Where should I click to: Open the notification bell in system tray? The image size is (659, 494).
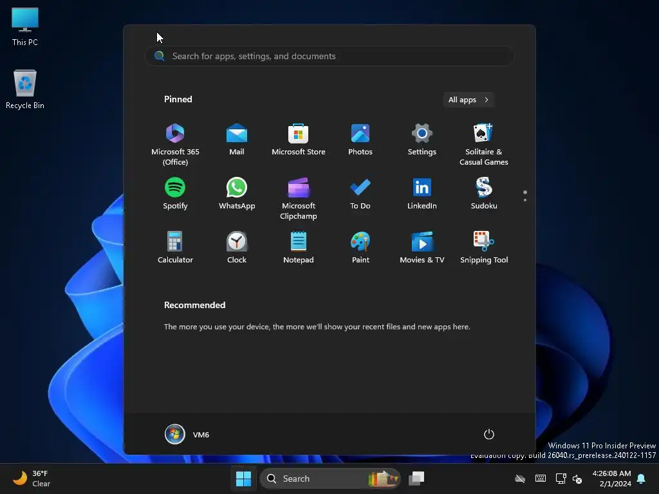pos(642,479)
